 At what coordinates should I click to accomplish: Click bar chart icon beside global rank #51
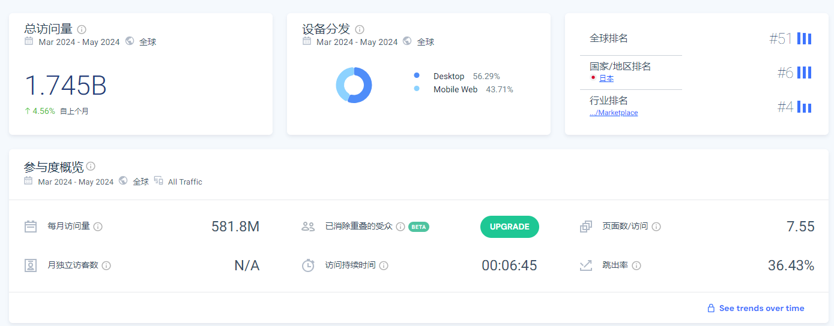pyautogui.click(x=805, y=39)
